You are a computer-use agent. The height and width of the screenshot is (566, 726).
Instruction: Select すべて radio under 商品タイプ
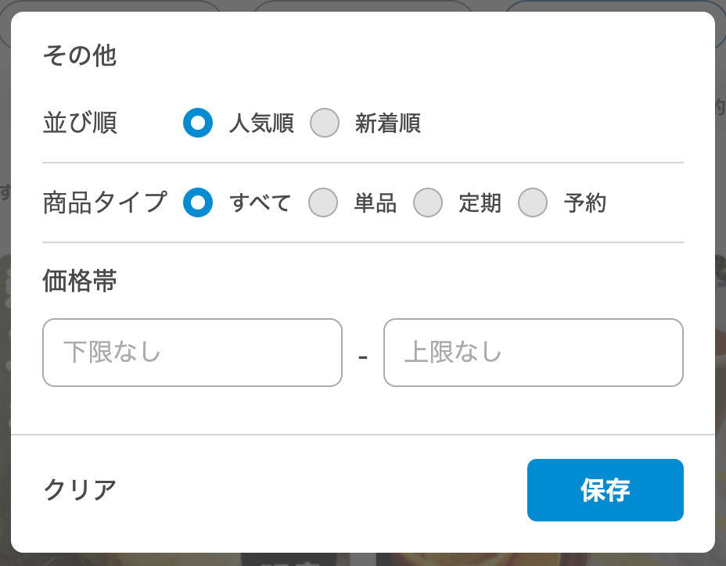click(x=198, y=202)
